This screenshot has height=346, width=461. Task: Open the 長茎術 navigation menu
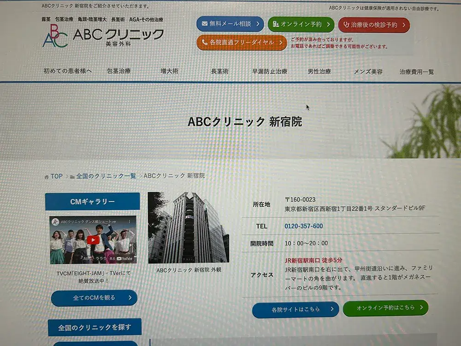[219, 71]
